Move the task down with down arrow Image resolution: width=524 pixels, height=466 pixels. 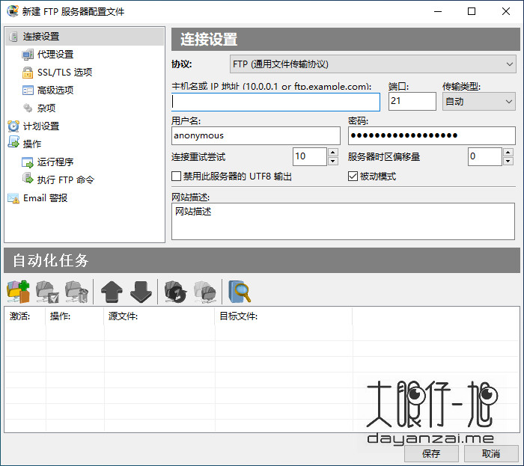141,290
